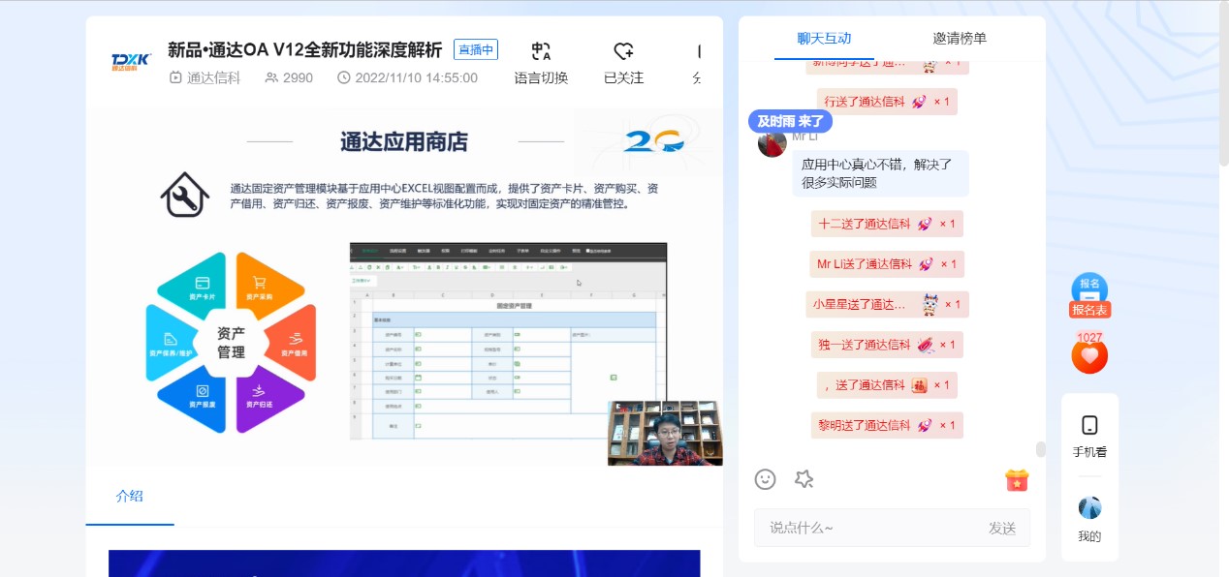Viewport: 1229px width, 577px height.
Task: Click the star sticker icon in chat
Action: click(804, 479)
